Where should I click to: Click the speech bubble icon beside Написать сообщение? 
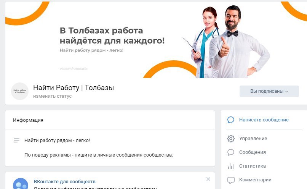231,120
